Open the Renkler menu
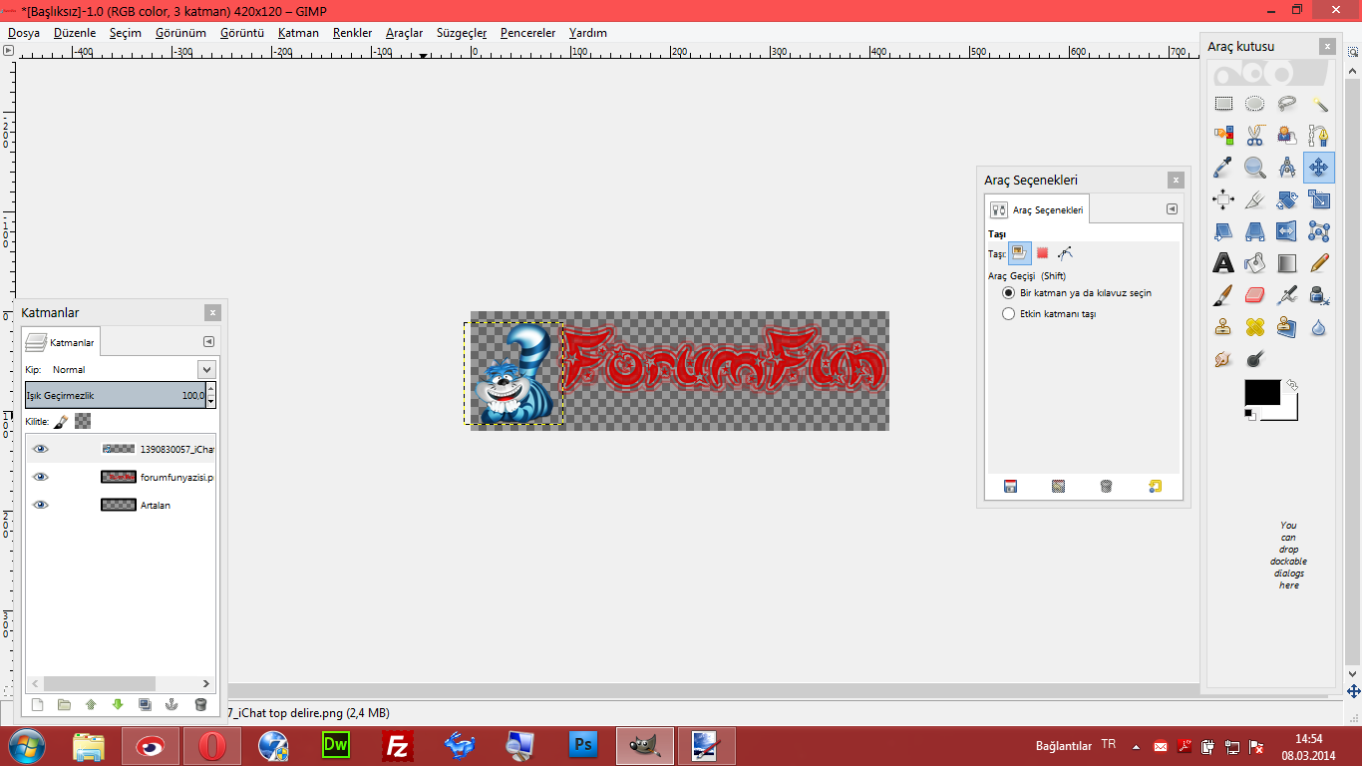 [352, 33]
